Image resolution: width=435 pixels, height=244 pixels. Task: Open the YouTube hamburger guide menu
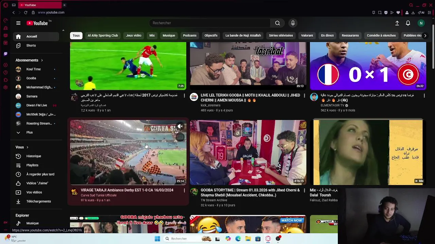point(18,23)
